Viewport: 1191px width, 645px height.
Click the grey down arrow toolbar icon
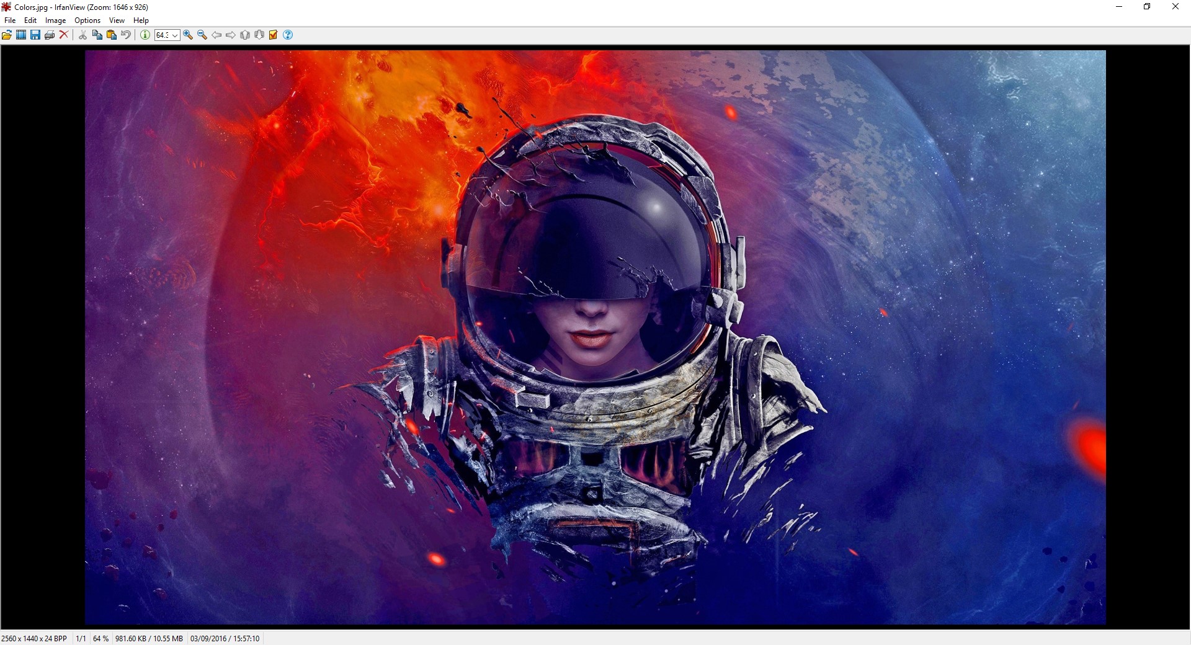pyautogui.click(x=259, y=35)
